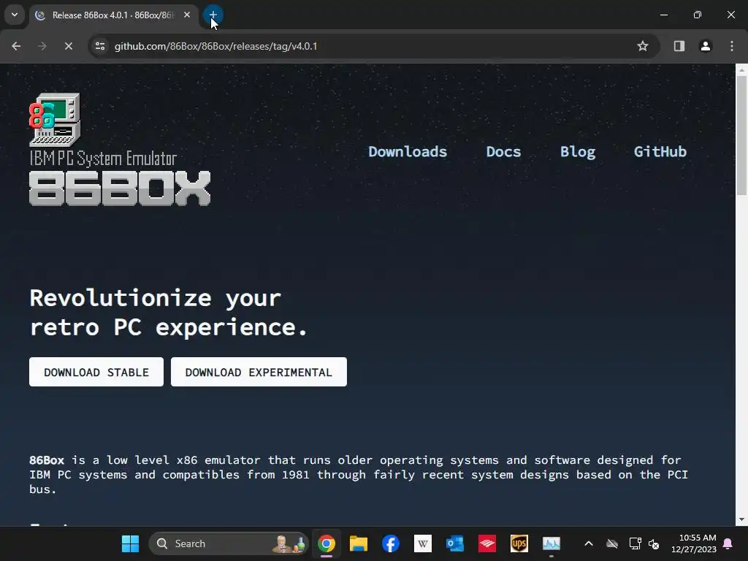748x561 pixels.
Task: Open the Docs page
Action: click(x=503, y=152)
